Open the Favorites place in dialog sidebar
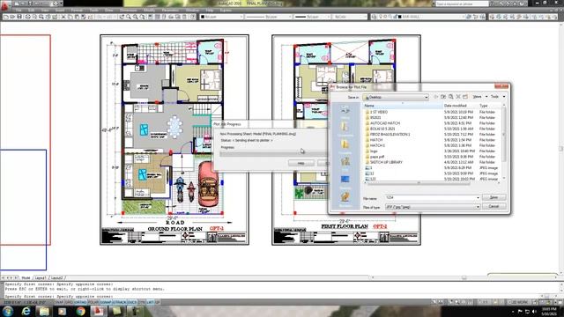The width and height of the screenshot is (564, 317). tap(345, 146)
